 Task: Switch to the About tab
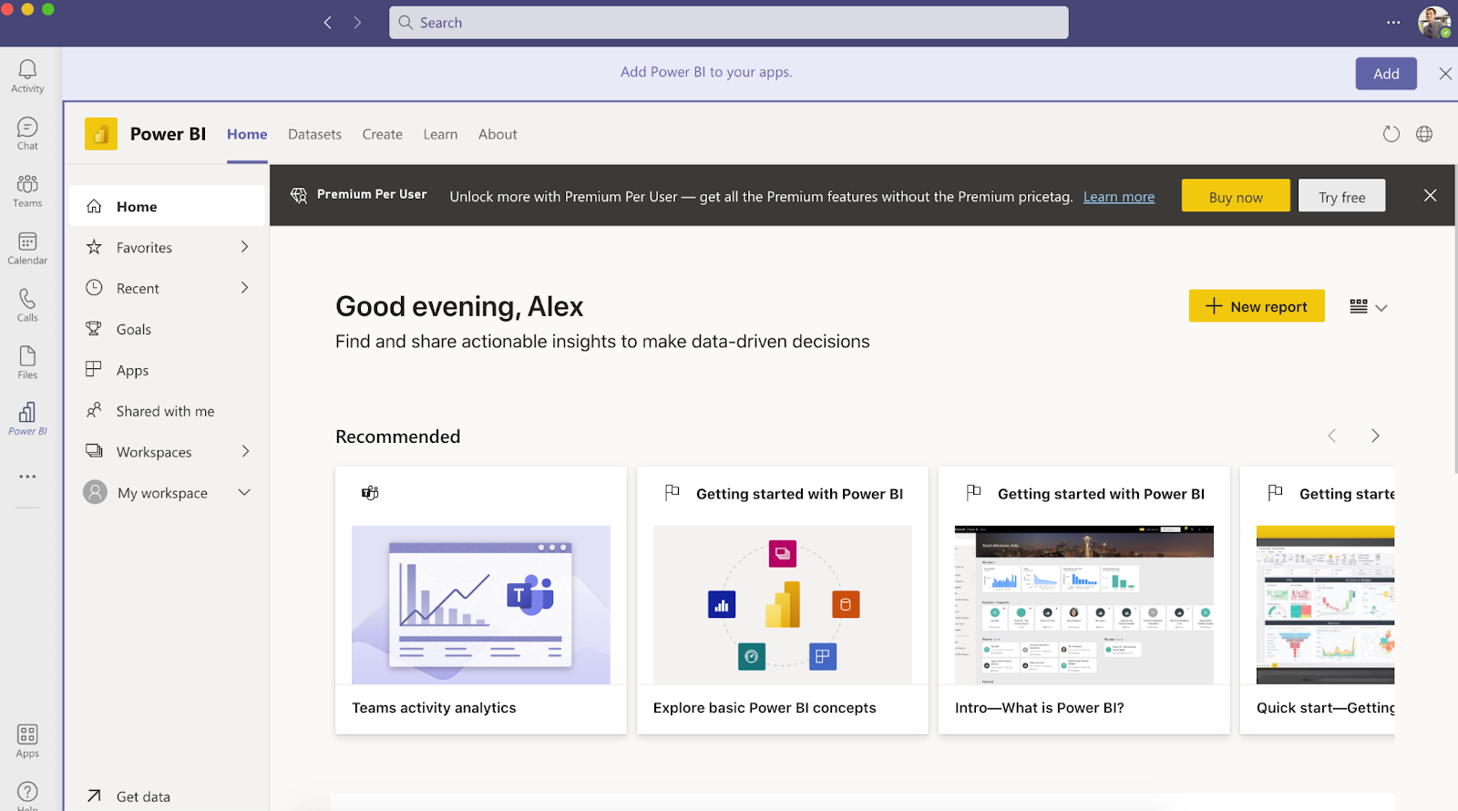pyautogui.click(x=498, y=134)
